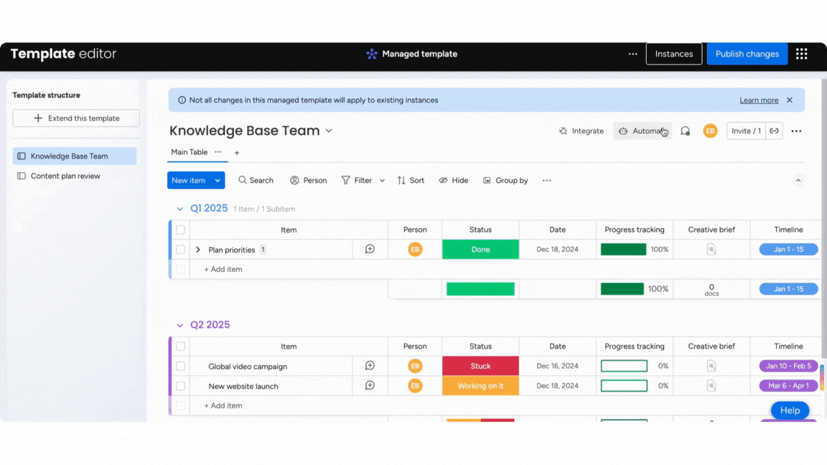Viewport: 827px width, 465px height.
Task: Open the apps grid menu icon
Action: point(801,54)
